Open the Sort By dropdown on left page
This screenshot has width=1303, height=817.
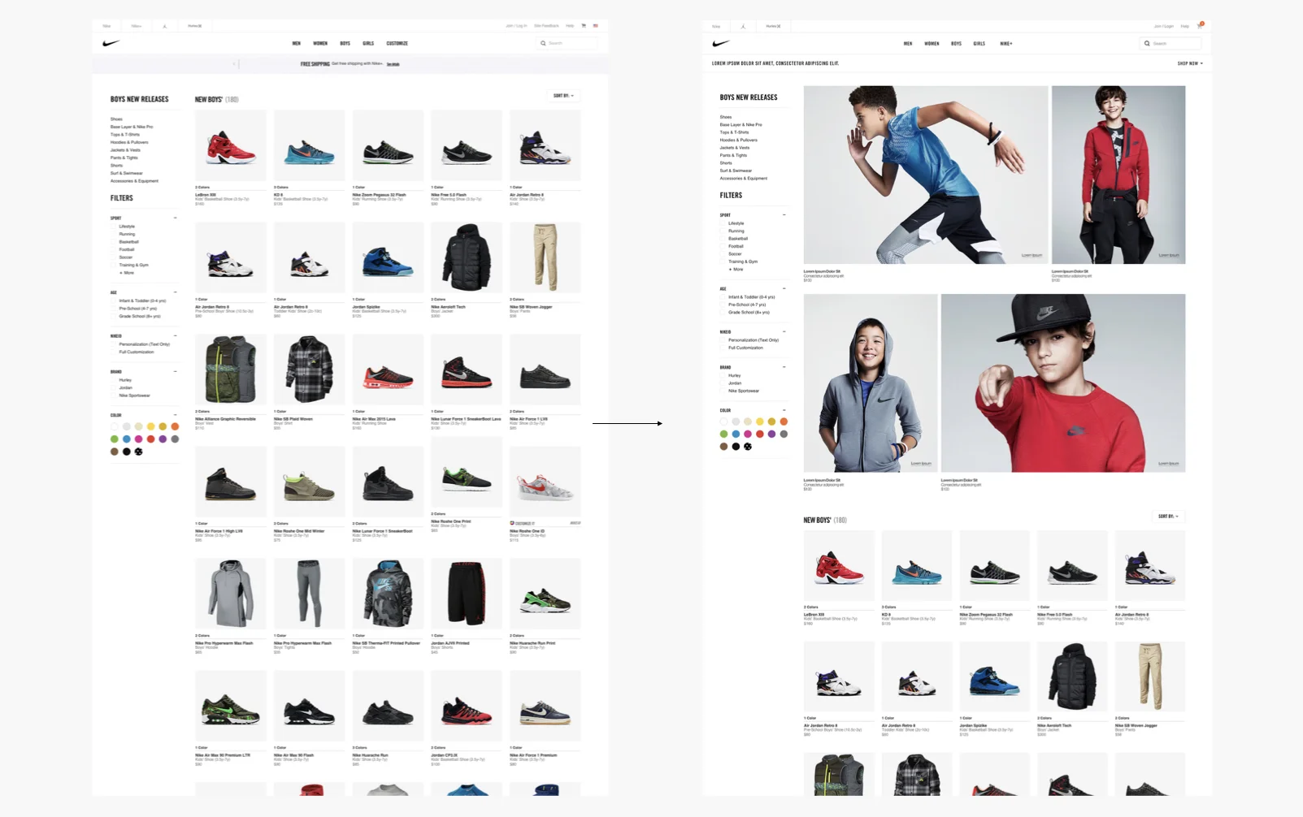point(563,96)
